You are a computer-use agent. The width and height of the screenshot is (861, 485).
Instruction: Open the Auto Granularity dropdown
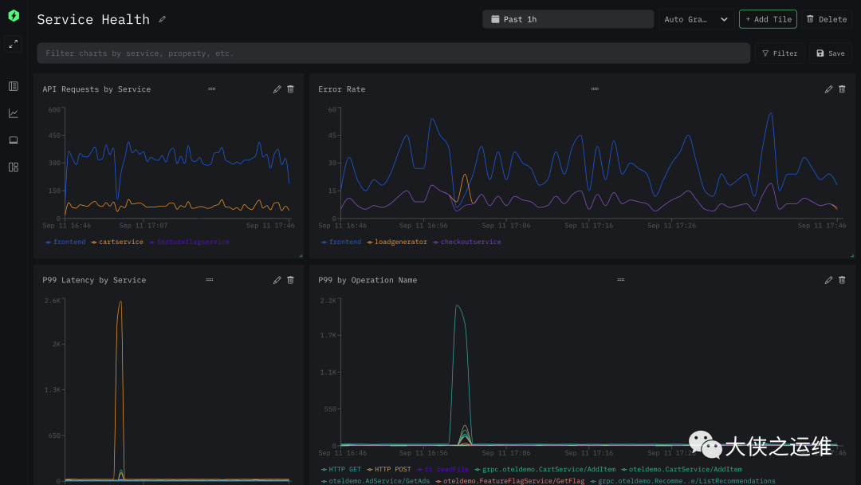click(x=696, y=19)
